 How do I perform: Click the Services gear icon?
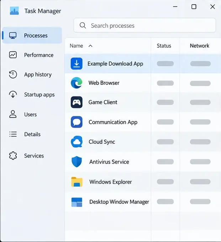coord(13,155)
